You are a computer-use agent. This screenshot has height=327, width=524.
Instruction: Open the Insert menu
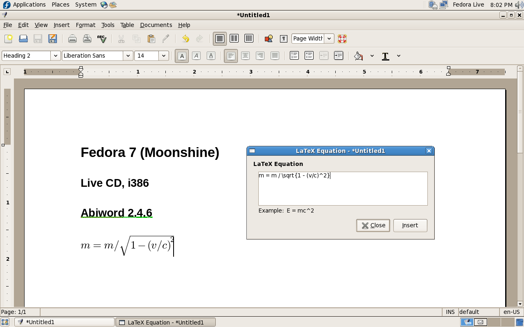click(62, 25)
